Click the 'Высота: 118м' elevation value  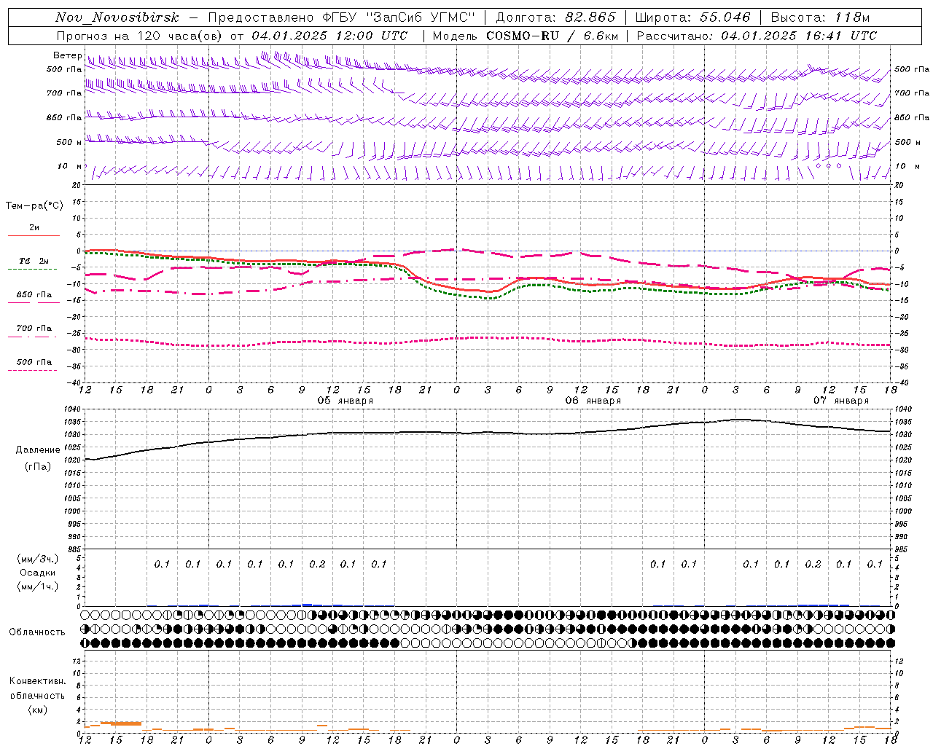[x=820, y=17]
